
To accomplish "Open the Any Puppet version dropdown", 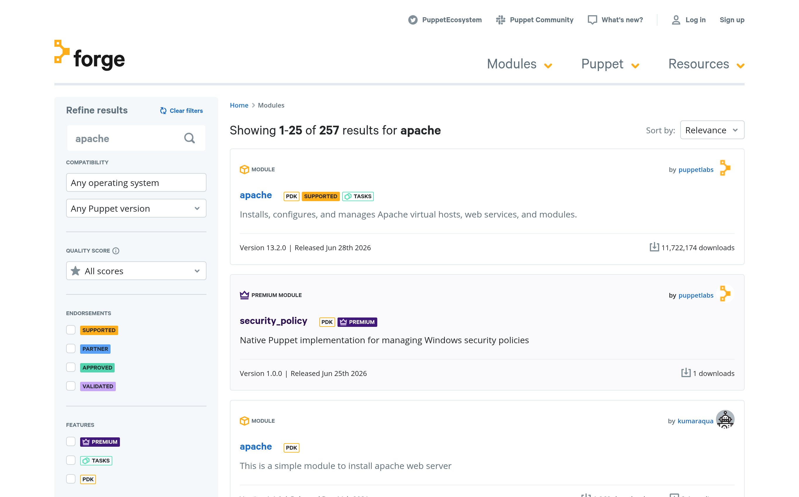I will (x=136, y=208).
